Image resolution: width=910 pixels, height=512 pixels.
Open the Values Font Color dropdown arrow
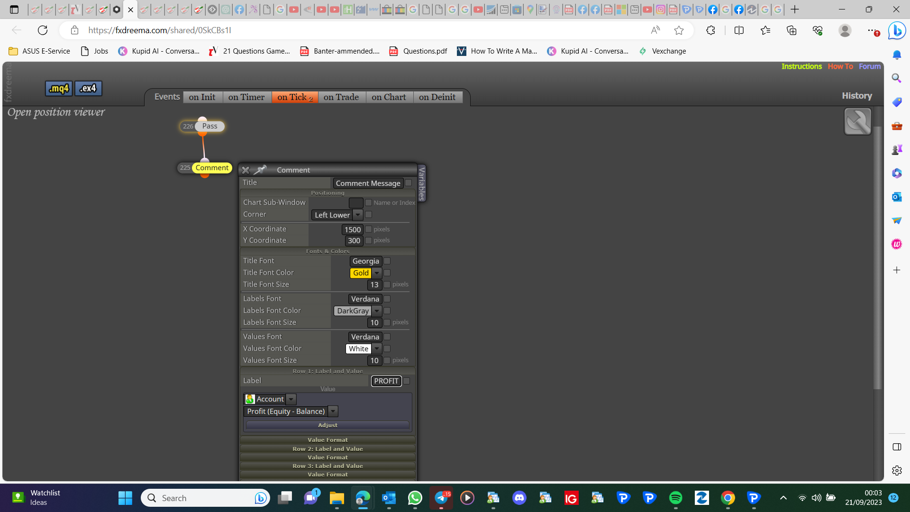pyautogui.click(x=377, y=349)
